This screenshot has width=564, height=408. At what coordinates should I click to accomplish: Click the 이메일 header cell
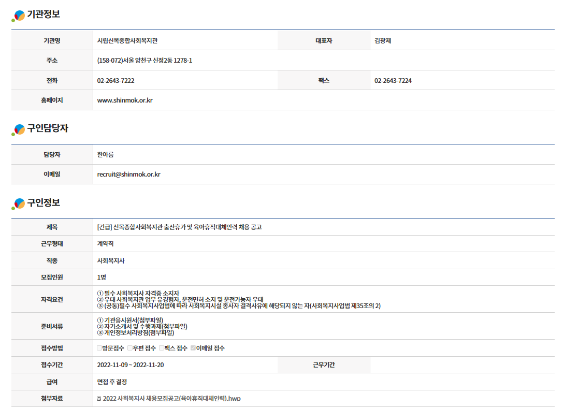point(52,174)
